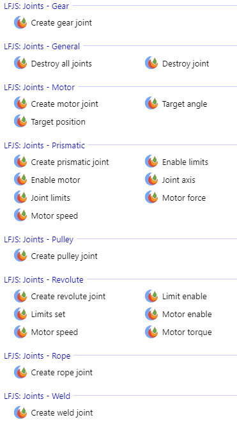This screenshot has width=237, height=429.
Task: Select the prismatic Enable motor action
Action: click(56, 180)
